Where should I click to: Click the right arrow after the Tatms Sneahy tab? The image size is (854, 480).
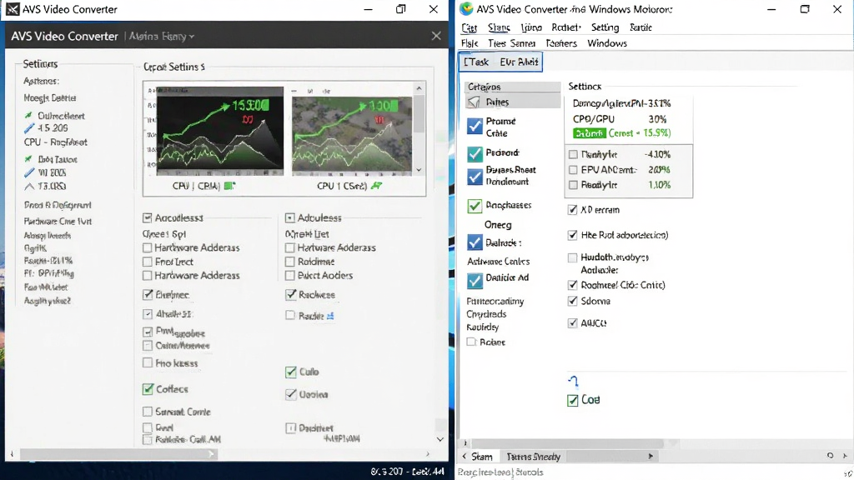(x=651, y=456)
